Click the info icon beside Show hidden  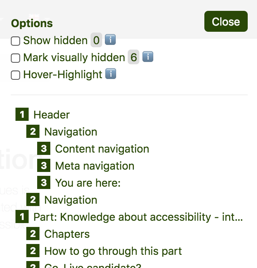tap(110, 40)
